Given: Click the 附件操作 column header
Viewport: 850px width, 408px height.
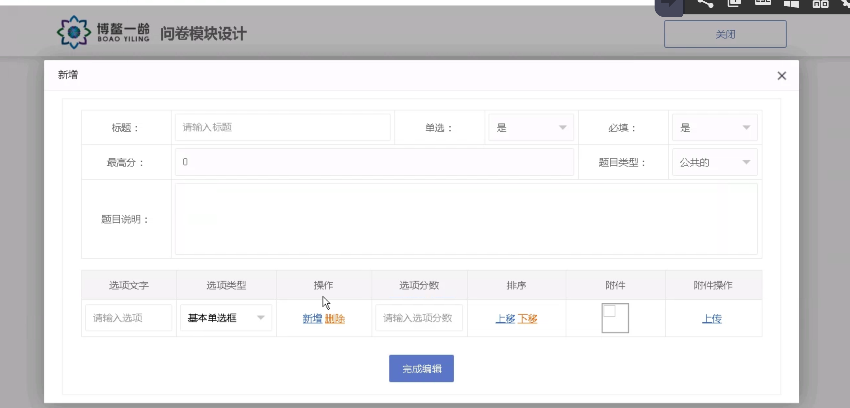Looking at the screenshot, I should pos(713,285).
